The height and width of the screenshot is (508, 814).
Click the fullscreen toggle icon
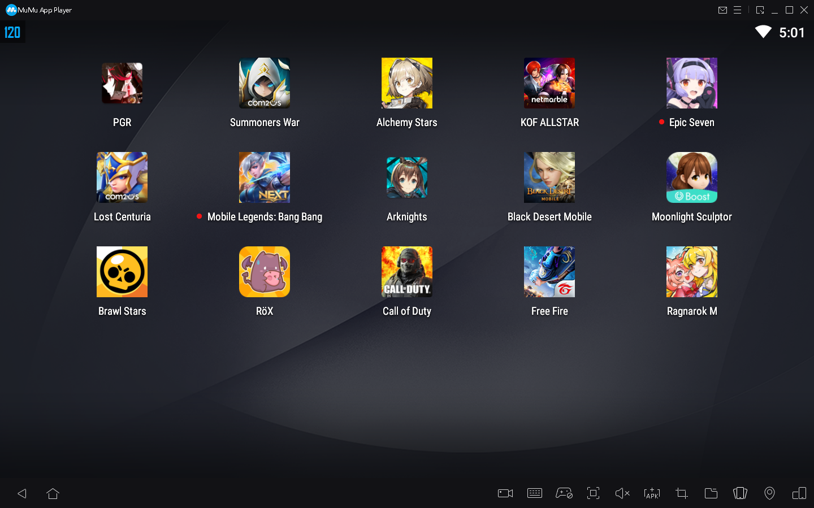tap(593, 493)
